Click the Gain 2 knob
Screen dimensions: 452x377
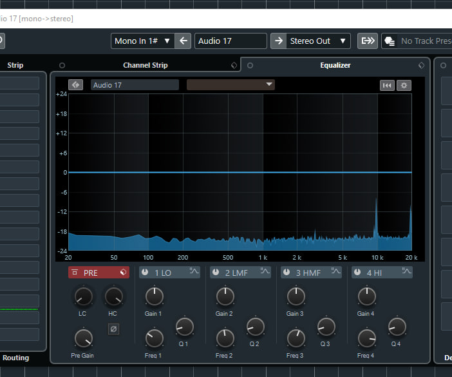(225, 296)
